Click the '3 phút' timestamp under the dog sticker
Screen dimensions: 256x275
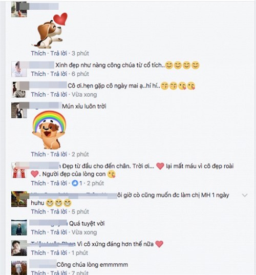(x=80, y=53)
